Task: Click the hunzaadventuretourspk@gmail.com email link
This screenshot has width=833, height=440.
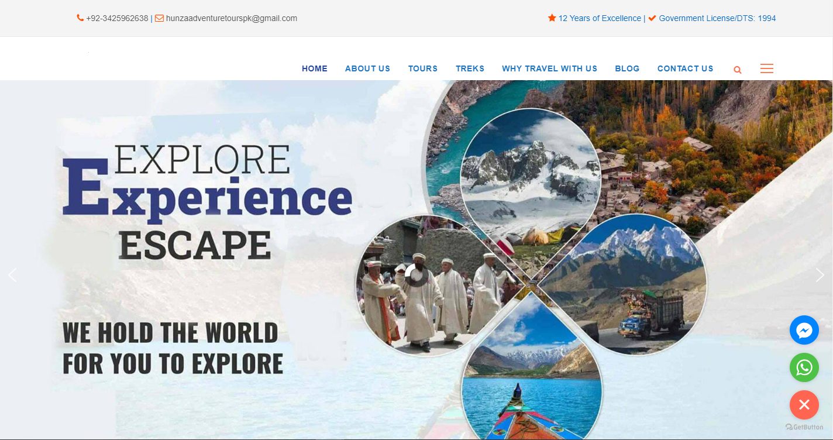Action: coord(232,18)
